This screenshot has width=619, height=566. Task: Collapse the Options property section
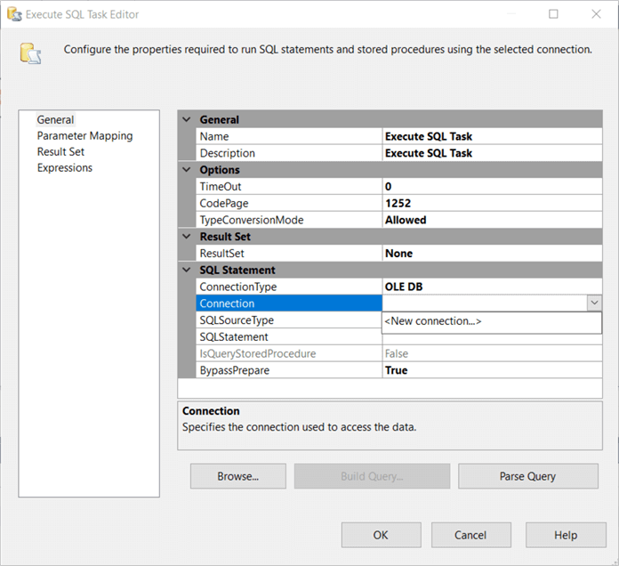click(x=187, y=170)
